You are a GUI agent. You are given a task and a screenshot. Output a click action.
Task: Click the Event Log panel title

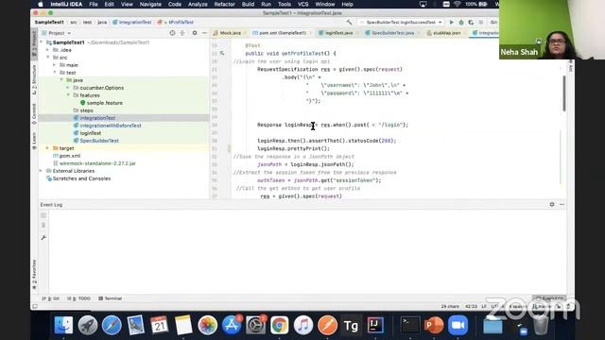[x=51, y=205]
